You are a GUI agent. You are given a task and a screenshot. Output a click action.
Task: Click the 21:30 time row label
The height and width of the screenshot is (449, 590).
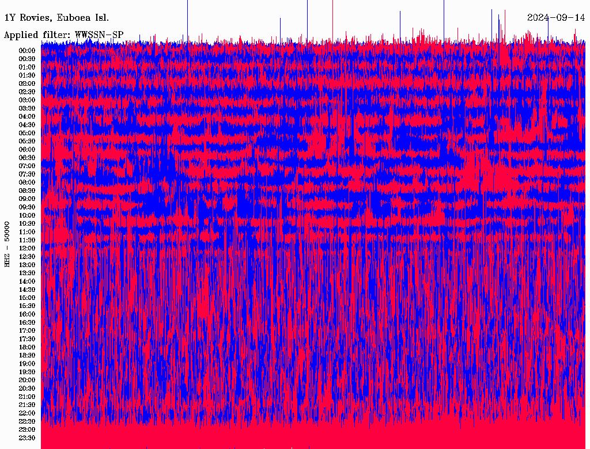point(27,405)
